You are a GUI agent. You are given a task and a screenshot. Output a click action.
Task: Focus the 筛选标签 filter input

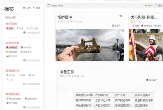pos(23,17)
